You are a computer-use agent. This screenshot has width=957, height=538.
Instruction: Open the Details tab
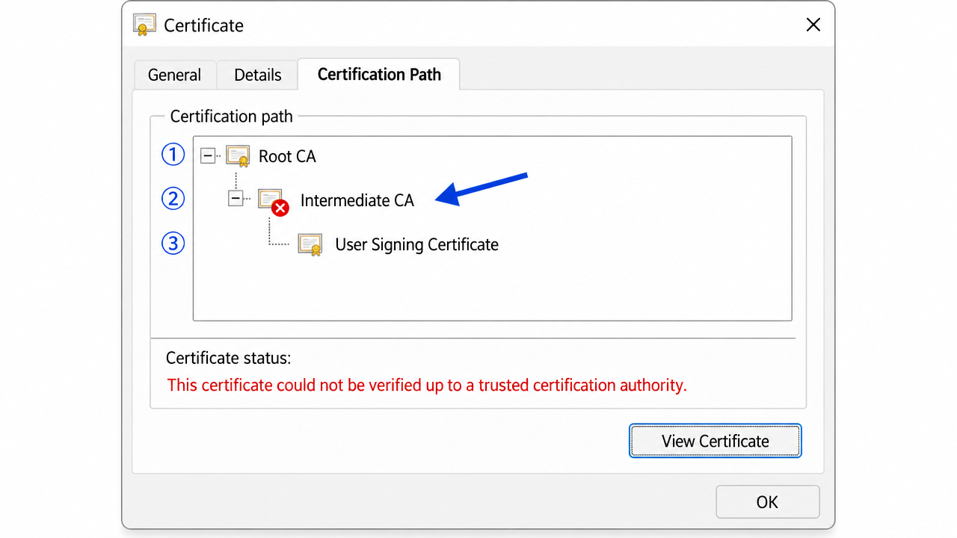click(x=257, y=75)
